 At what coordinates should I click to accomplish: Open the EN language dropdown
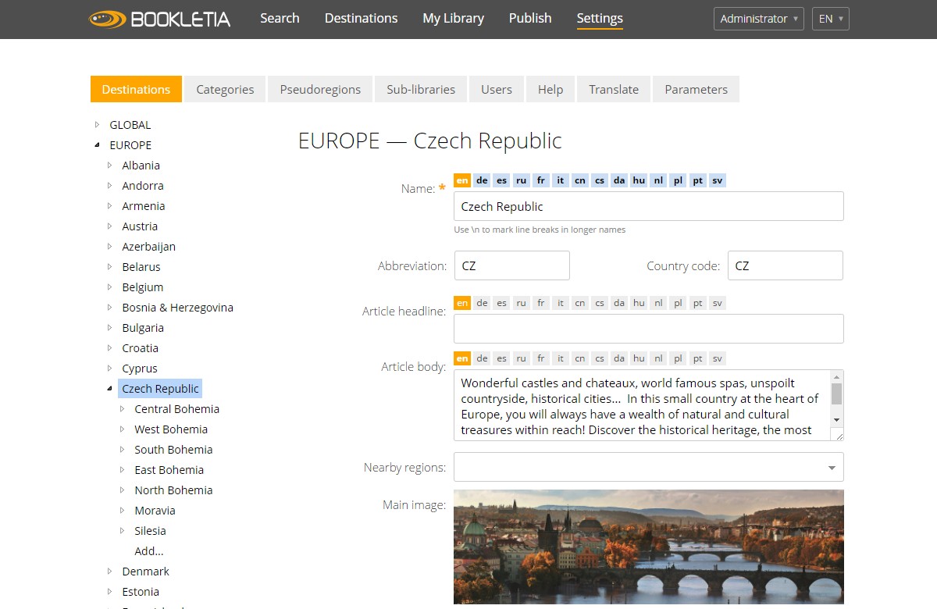831,19
